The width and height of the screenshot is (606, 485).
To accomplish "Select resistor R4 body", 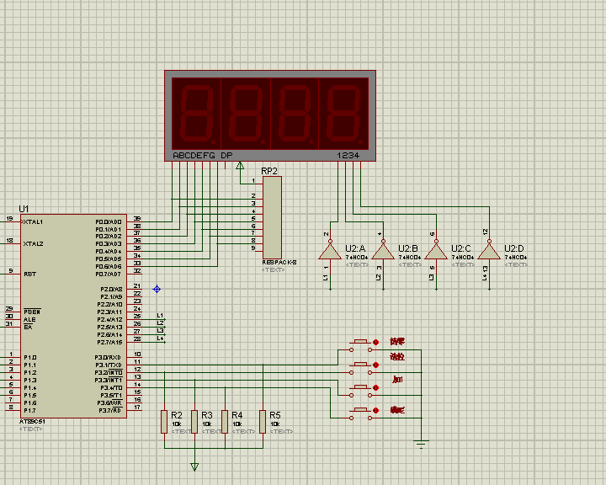I will [x=225, y=422].
